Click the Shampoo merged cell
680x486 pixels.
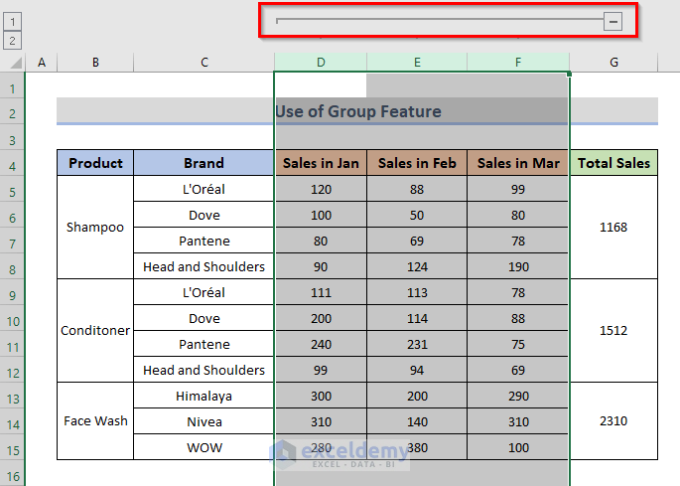coord(95,228)
